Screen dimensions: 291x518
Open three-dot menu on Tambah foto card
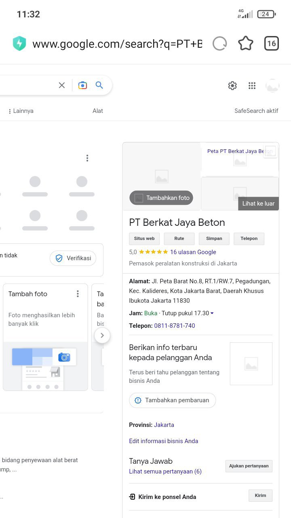78,294
